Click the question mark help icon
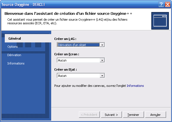Screen dimensions: 172x122 (x=161, y=4)
